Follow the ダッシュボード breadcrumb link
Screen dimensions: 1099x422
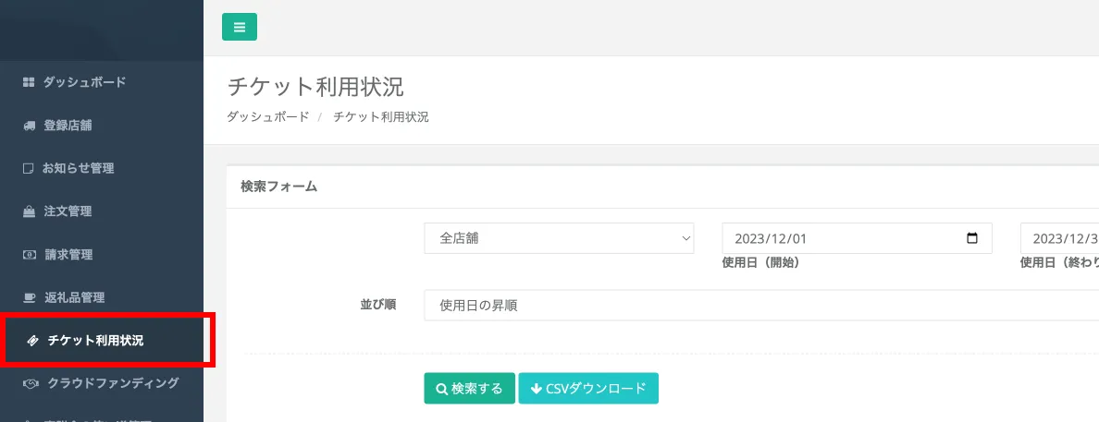click(x=267, y=117)
